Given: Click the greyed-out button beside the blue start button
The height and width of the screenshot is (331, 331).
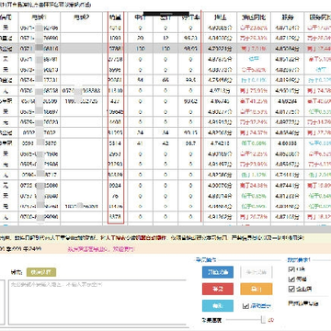Looking at the screenshot, I should [257, 272].
